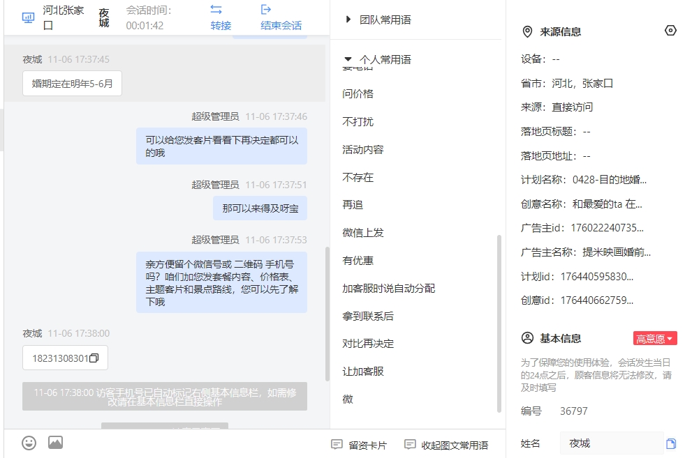Copy the name with icon beside 夜城 field
685x458 pixels.
pyautogui.click(x=670, y=443)
